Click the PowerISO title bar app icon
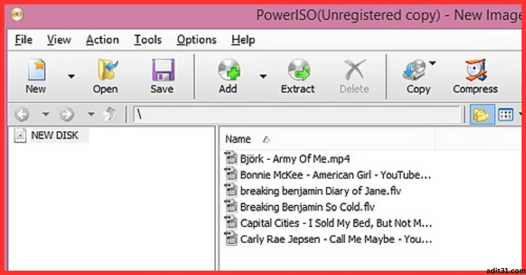 18,15
